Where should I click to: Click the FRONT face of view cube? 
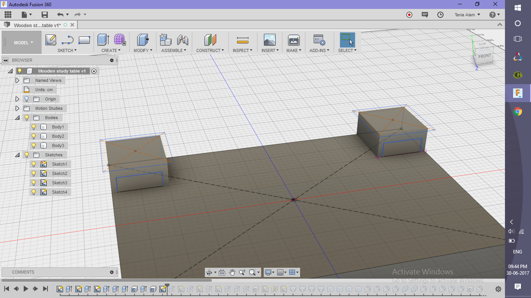[x=484, y=56]
